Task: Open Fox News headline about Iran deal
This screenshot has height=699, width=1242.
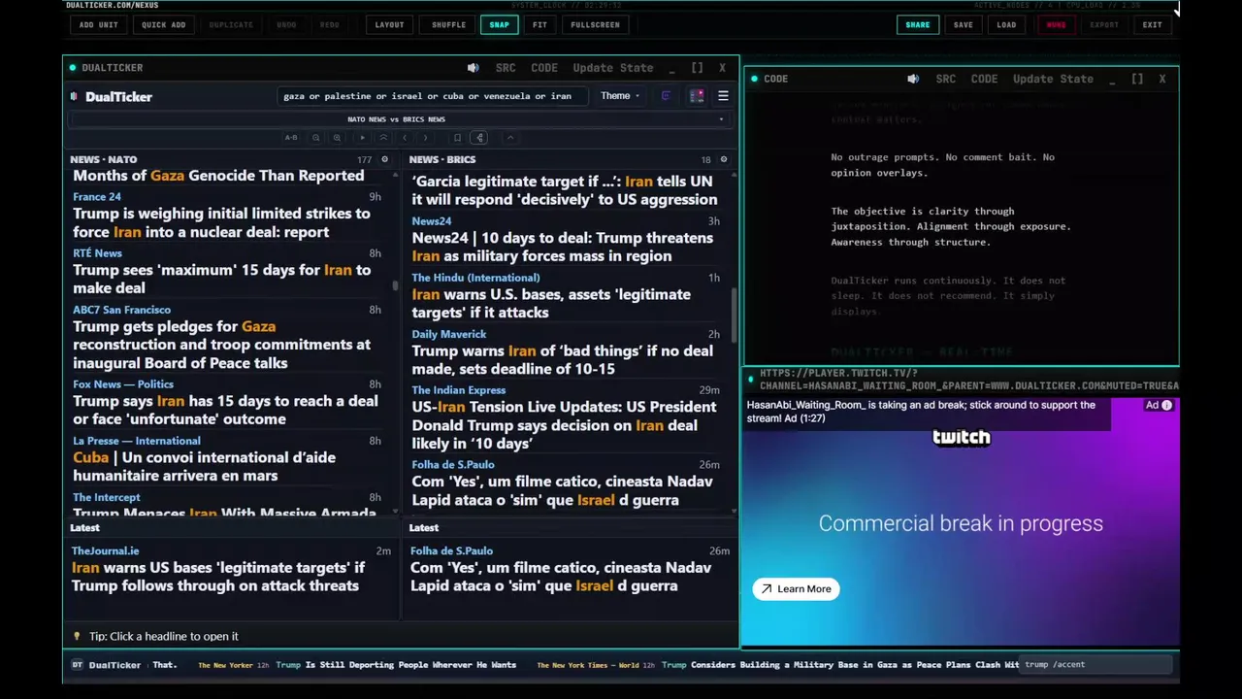Action: point(225,410)
